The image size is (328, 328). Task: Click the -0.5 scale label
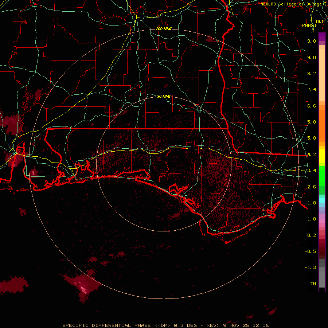(310, 251)
